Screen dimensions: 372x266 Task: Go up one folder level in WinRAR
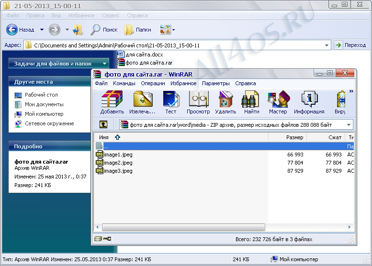103,124
